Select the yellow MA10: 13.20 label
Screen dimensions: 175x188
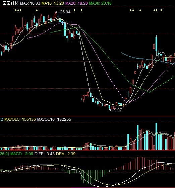click(53, 3)
